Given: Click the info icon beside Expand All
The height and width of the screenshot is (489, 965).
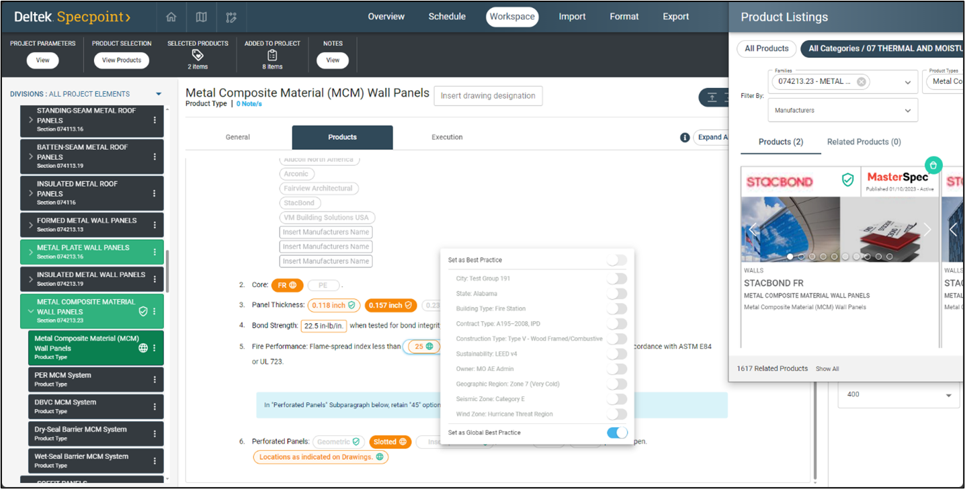Looking at the screenshot, I should pyautogui.click(x=685, y=137).
